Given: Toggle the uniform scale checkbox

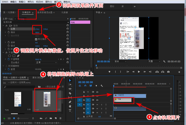Looking at the screenshot, I should (36, 39).
